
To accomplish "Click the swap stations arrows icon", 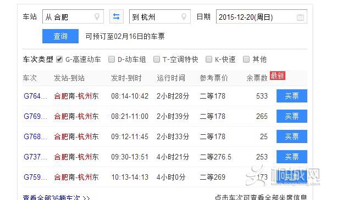I will click(x=117, y=16).
